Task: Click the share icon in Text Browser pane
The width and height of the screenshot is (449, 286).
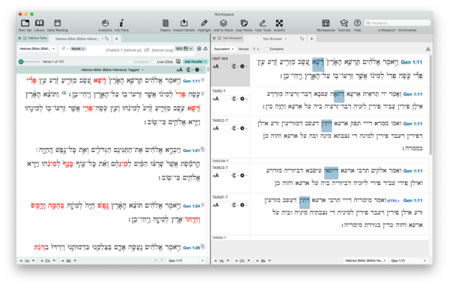Action: [x=428, y=49]
